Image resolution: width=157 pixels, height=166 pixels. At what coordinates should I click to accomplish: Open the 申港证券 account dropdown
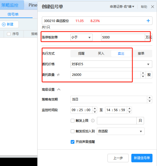pyautogui.click(x=122, y=7)
